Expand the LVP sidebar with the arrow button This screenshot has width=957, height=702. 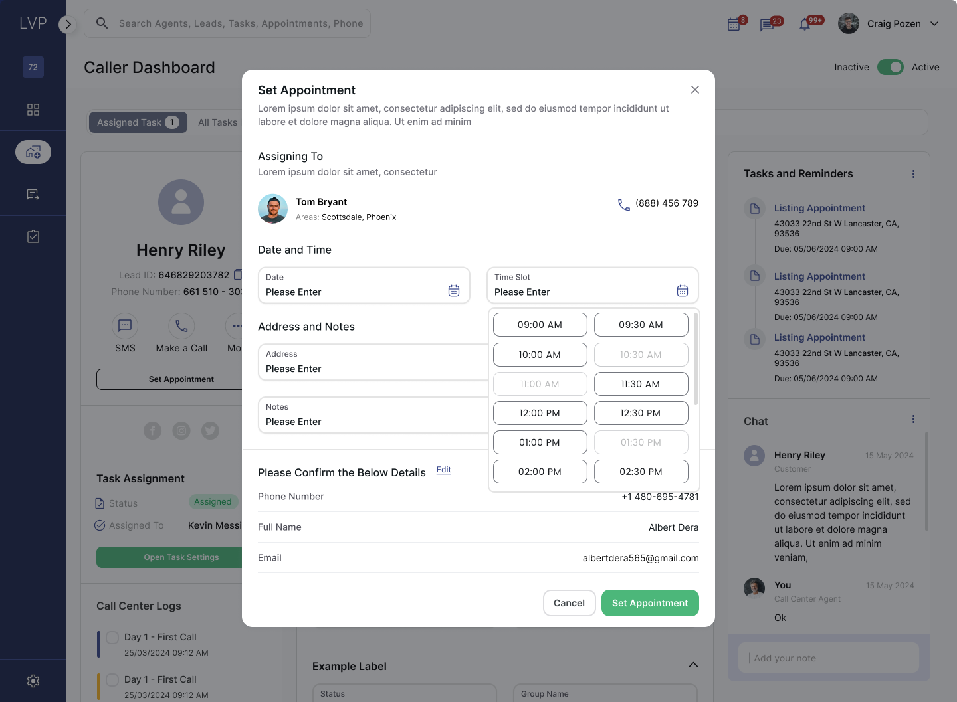(x=68, y=24)
